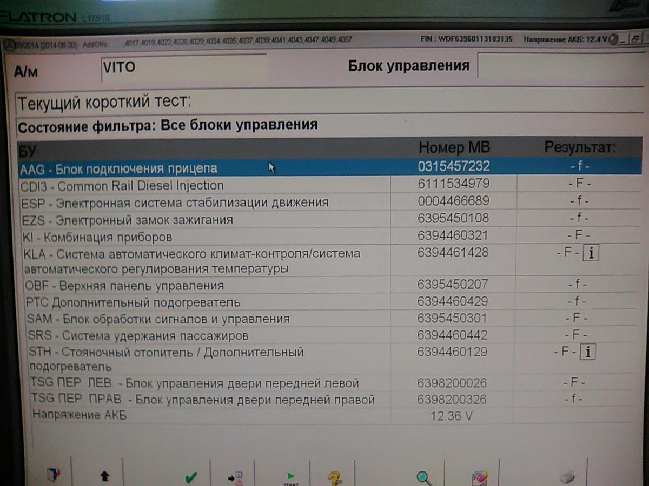The width and height of the screenshot is (649, 486).
Task: Click MB number 6394460129
Action: [x=452, y=352]
